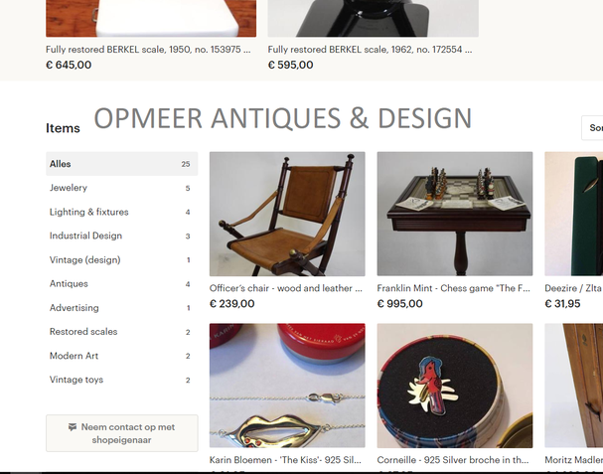View Restored scales category items

coord(122,332)
